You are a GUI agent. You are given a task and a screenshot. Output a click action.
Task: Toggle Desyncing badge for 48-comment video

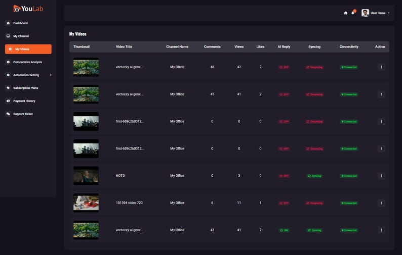tap(314, 67)
